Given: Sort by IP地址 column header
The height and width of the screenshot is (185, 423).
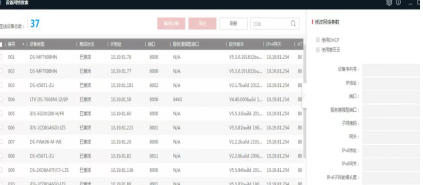Looking at the screenshot, I should [x=116, y=44].
